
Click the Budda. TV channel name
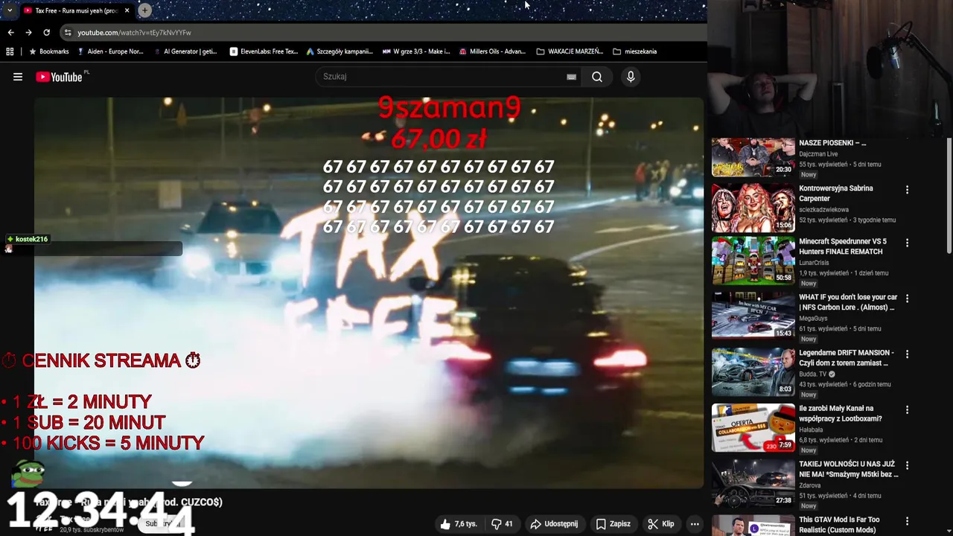click(813, 374)
